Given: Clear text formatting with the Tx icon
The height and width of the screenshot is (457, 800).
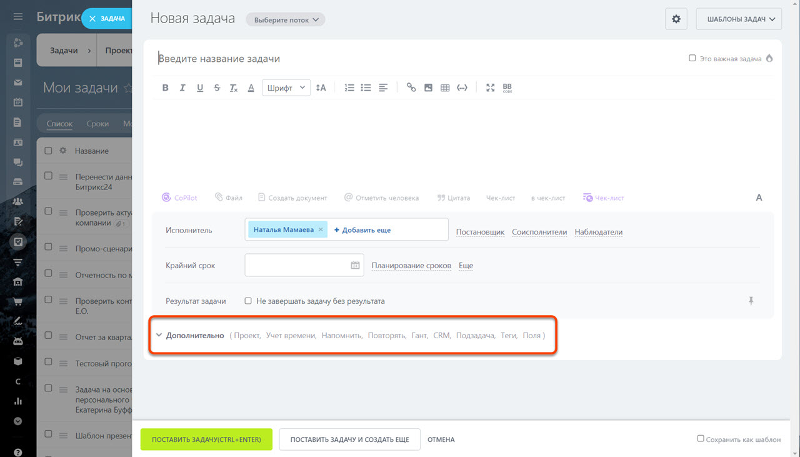Looking at the screenshot, I should click(x=234, y=88).
